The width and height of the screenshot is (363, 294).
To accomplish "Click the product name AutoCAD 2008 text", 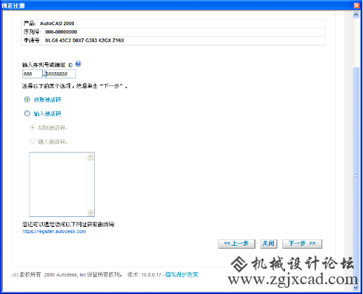I will click(x=57, y=24).
